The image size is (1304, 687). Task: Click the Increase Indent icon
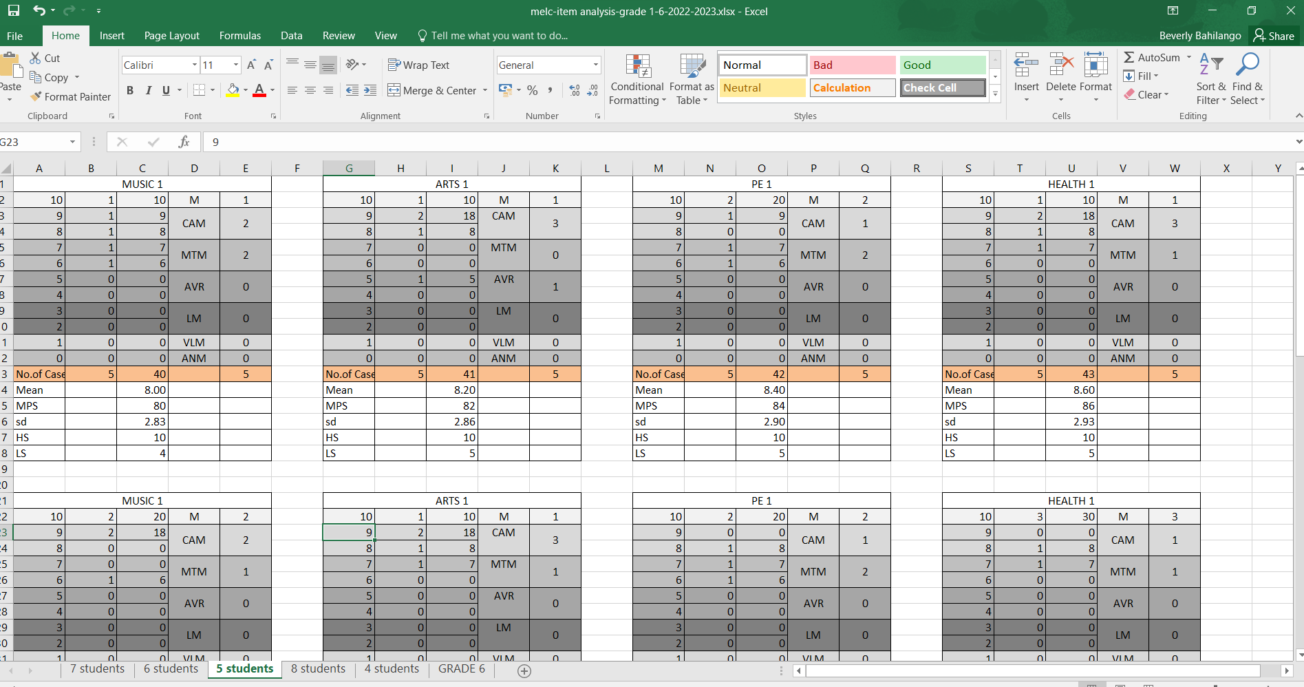click(x=370, y=90)
